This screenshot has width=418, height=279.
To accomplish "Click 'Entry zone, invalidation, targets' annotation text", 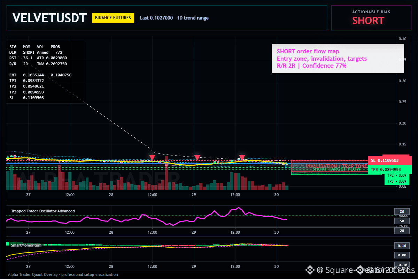I will 322,59.
